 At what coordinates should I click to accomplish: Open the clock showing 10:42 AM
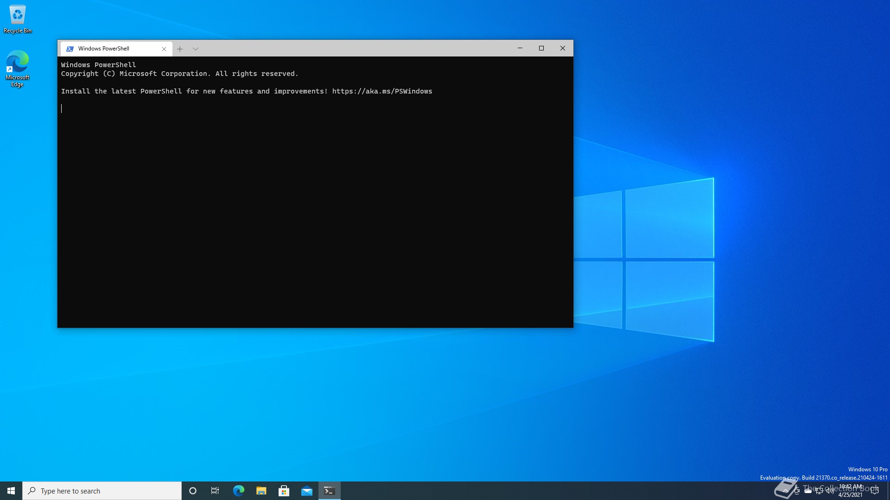[x=851, y=491]
